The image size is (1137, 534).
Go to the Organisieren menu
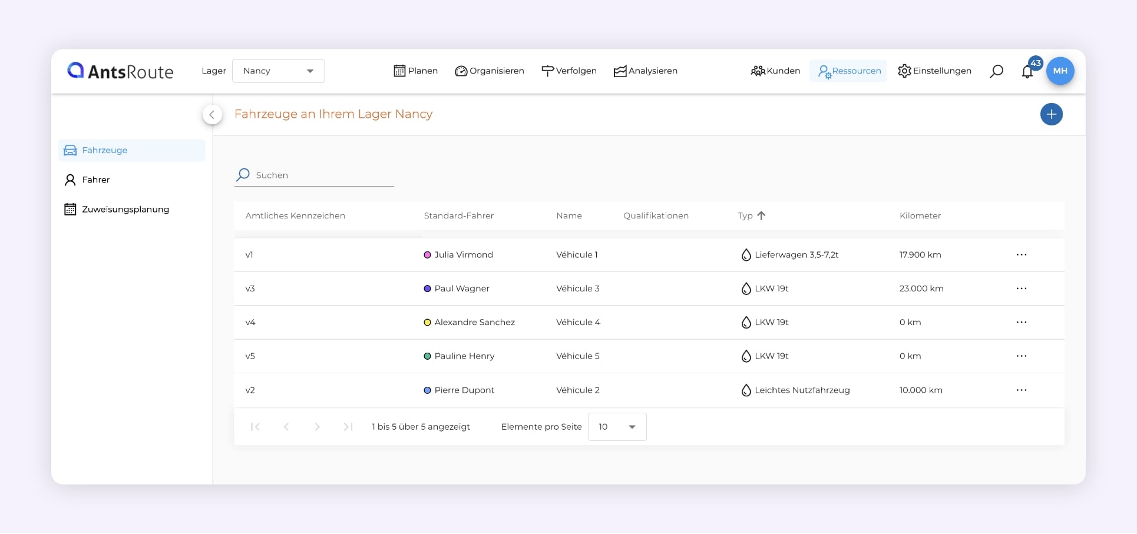[x=489, y=71]
